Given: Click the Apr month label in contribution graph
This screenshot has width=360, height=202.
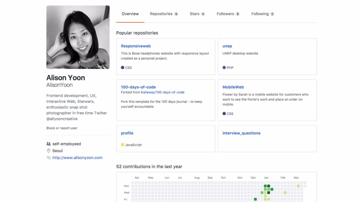Looking at the screenshot, I should [x=137, y=178].
